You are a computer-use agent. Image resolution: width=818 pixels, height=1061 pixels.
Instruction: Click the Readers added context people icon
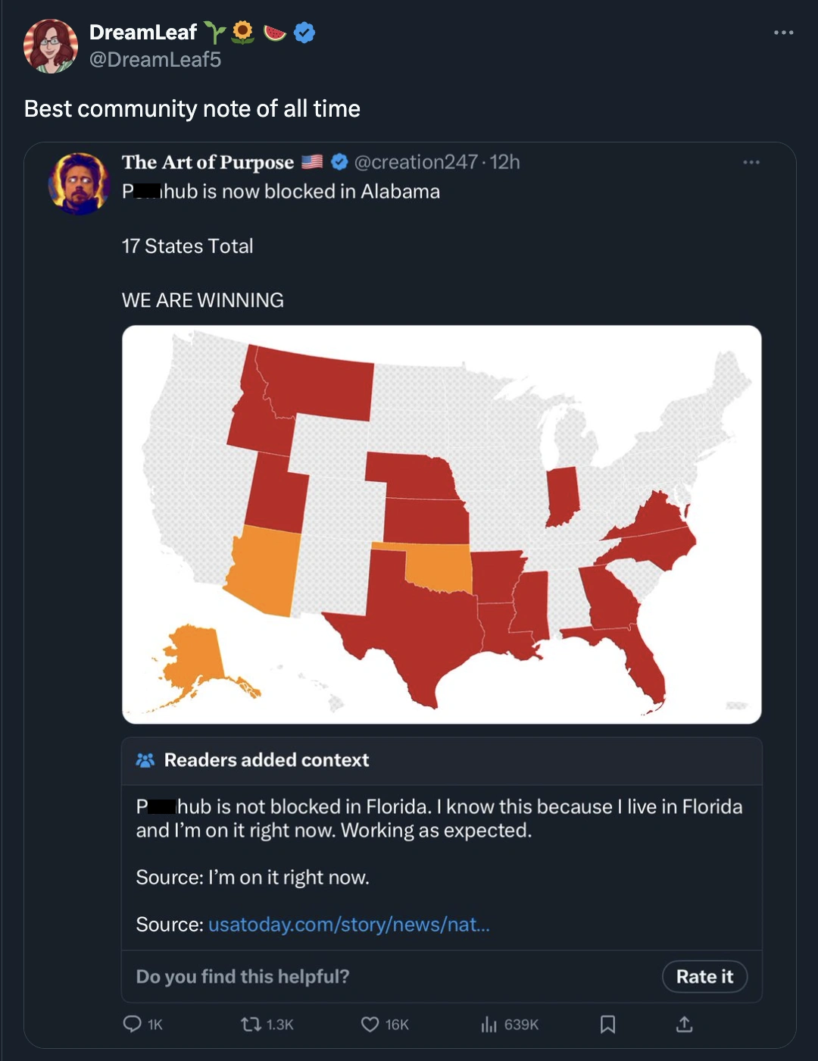145,760
